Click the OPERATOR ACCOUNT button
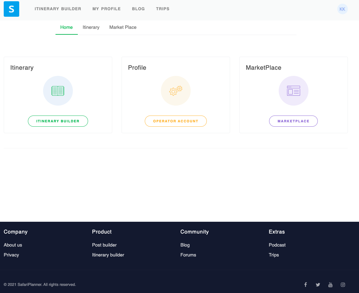The width and height of the screenshot is (359, 293). pyautogui.click(x=175, y=121)
